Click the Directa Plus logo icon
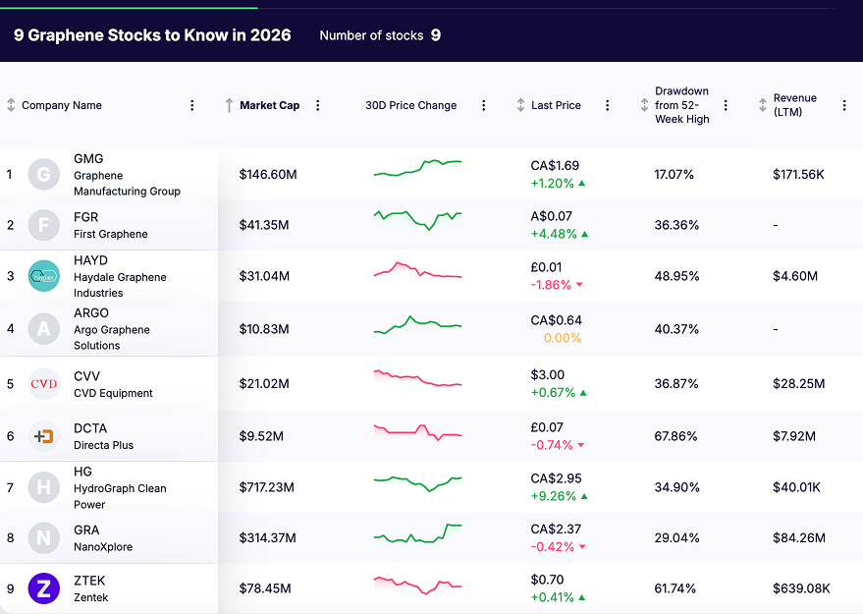This screenshot has height=614, width=863. [44, 436]
